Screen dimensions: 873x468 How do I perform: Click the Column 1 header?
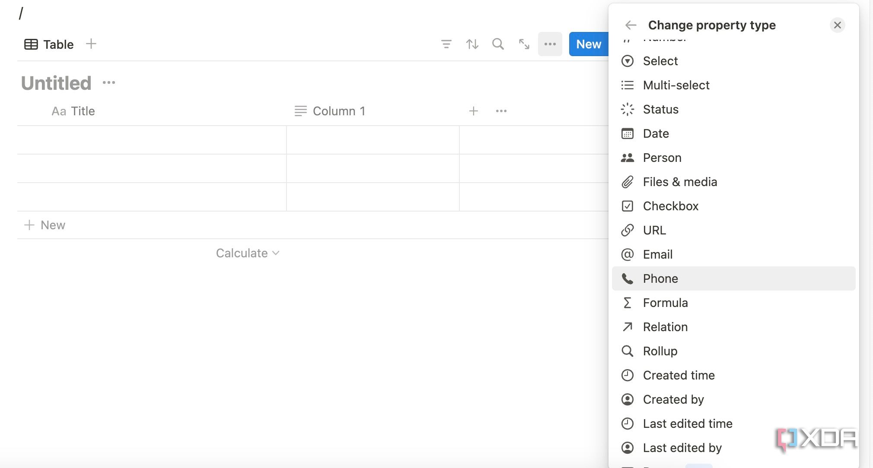330,111
